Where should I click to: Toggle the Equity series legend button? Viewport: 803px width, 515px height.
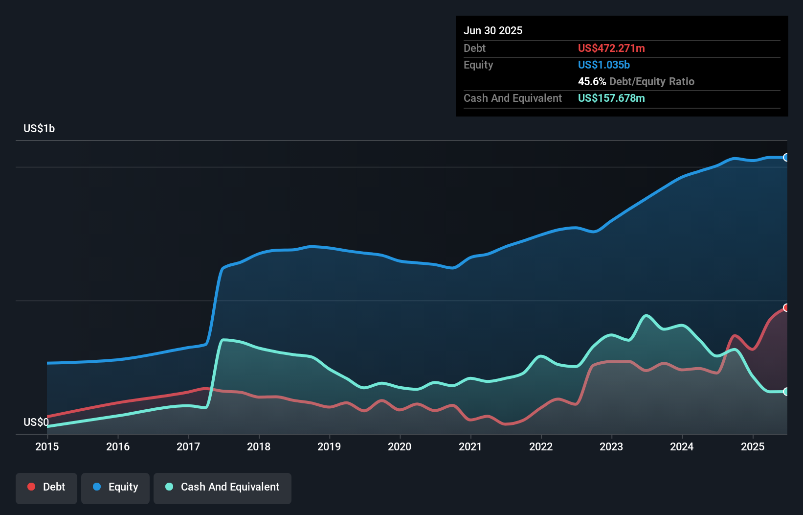pyautogui.click(x=115, y=488)
